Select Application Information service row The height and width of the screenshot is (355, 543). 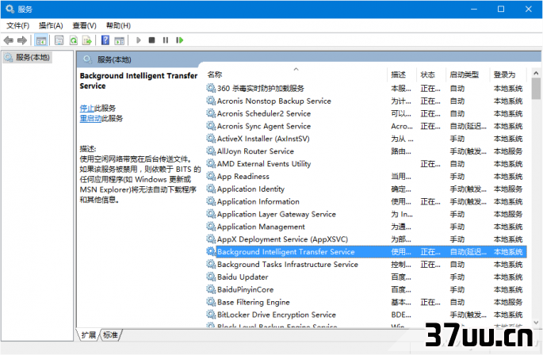click(366, 201)
